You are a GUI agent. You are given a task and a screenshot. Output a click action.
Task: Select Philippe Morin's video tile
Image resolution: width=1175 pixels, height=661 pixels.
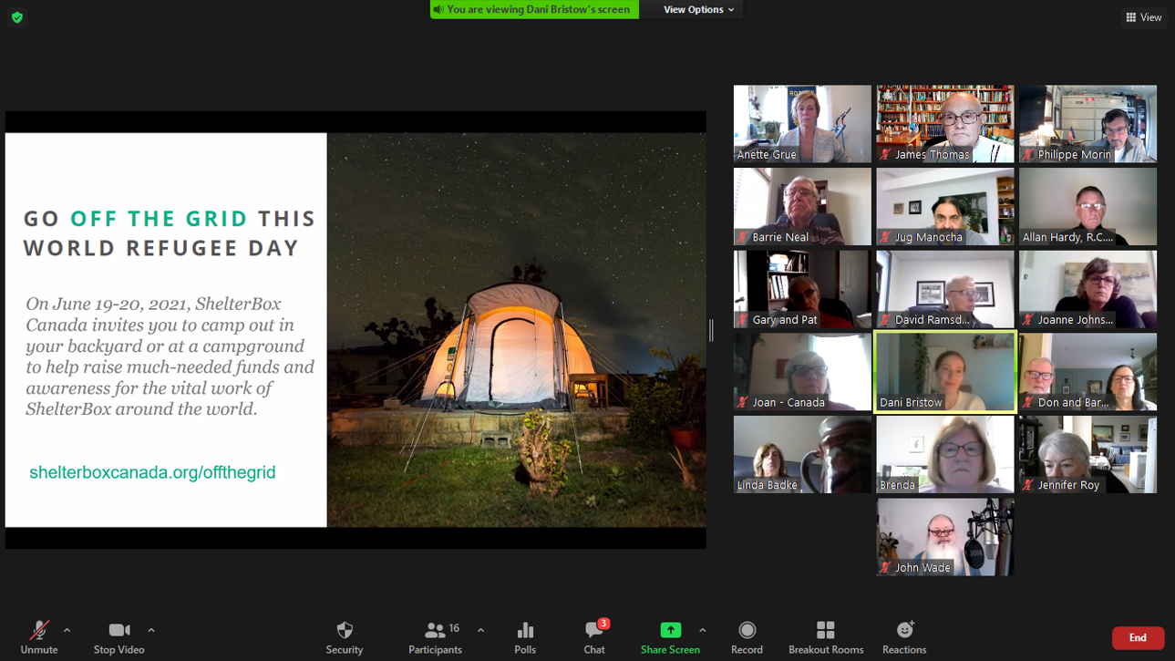tap(1087, 124)
